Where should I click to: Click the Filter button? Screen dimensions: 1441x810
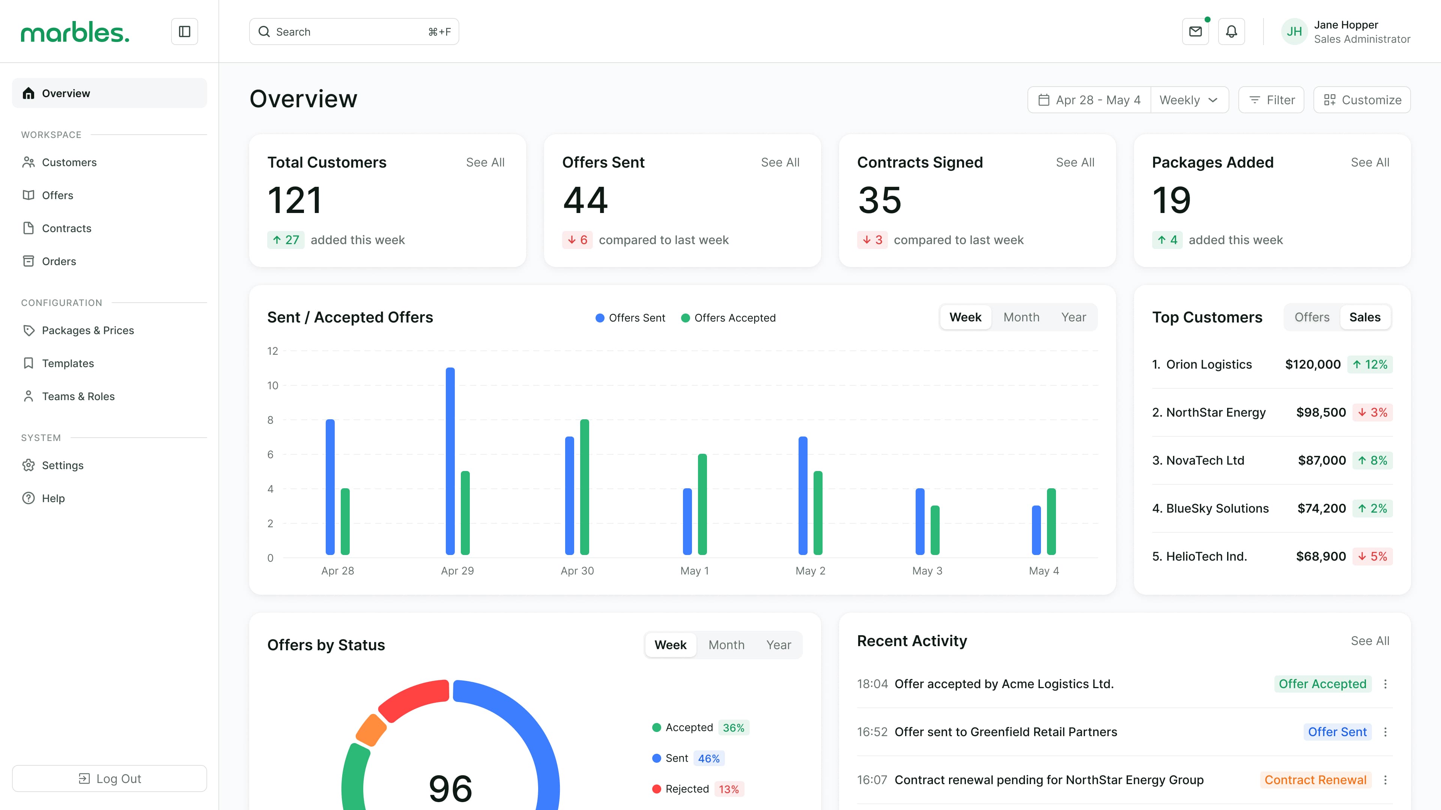click(x=1271, y=100)
